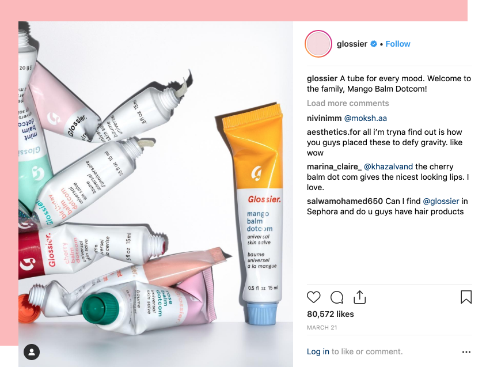Follow the glossier account
Viewport: 486px width, 367px height.
point(398,44)
